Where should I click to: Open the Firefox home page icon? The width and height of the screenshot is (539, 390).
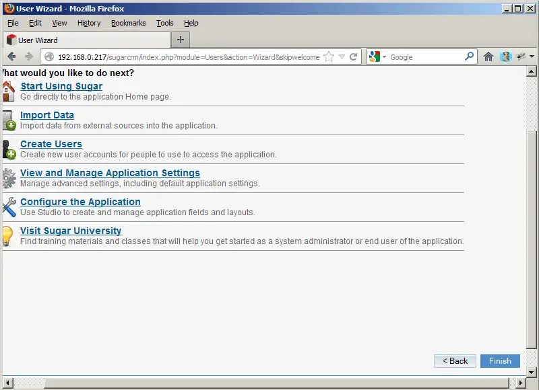[488, 56]
